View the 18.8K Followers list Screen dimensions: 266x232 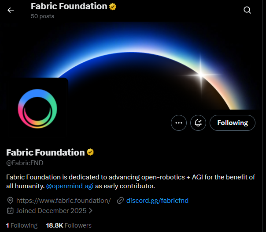pos(69,225)
